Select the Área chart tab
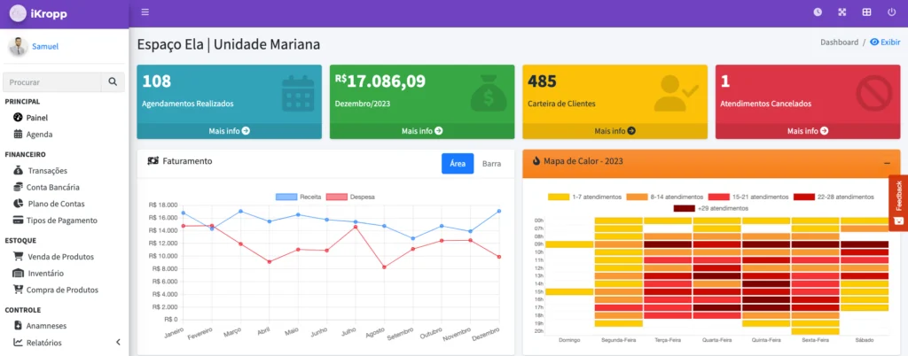Viewport: 908px width, 356px height. tap(458, 164)
